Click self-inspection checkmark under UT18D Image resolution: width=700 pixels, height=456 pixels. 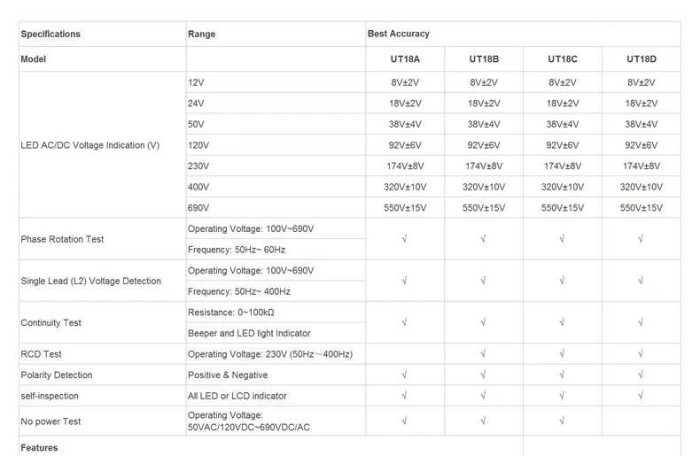641,396
